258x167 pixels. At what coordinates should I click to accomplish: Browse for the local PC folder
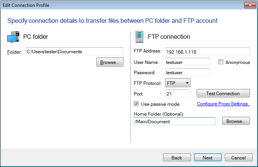(110, 62)
